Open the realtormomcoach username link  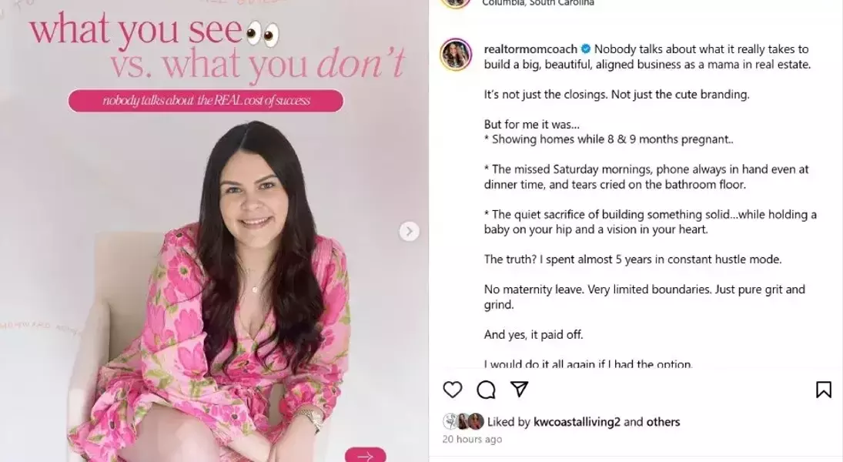(x=530, y=49)
